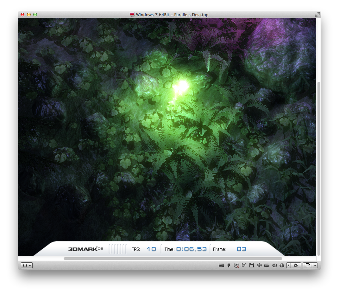Screen dimensions: 339x295
Task: Click the overlapping windows view mode button
Action: (x=308, y=265)
